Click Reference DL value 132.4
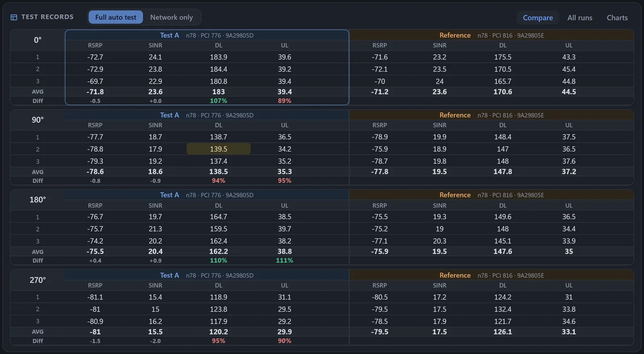644x354 pixels. (x=503, y=309)
